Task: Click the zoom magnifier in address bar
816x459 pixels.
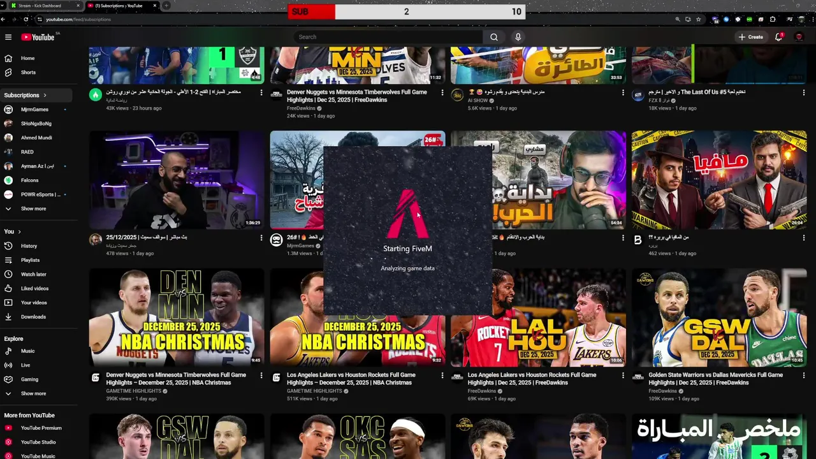Action: pyautogui.click(x=678, y=19)
